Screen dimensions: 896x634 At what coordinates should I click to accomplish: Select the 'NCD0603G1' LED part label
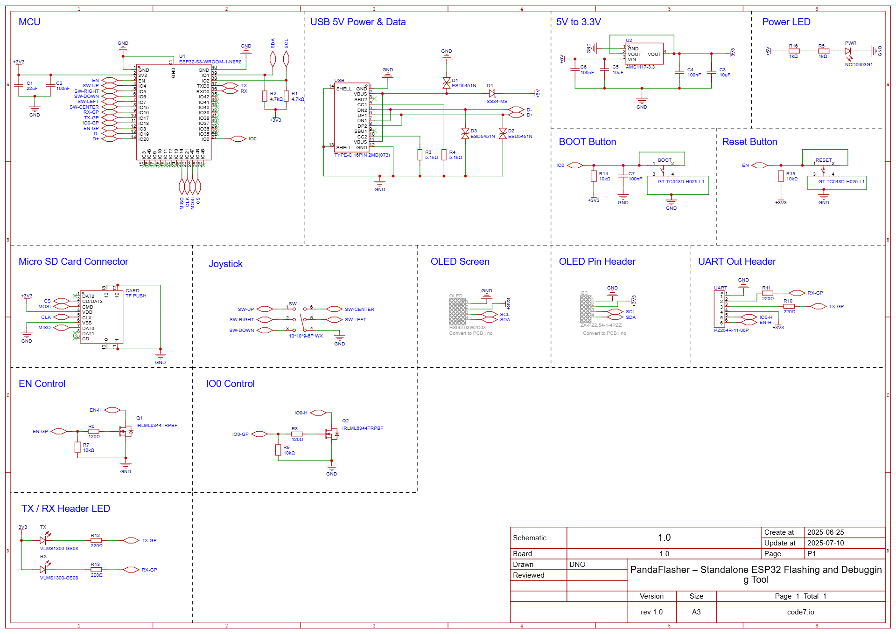click(x=859, y=65)
